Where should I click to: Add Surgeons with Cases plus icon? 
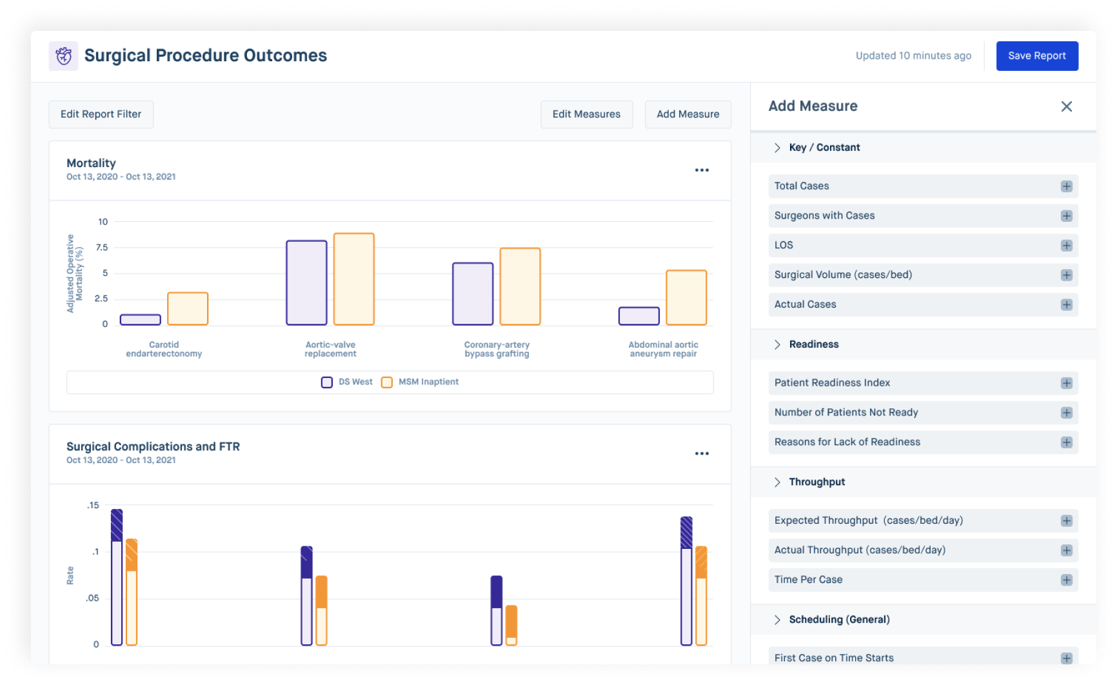tap(1066, 216)
